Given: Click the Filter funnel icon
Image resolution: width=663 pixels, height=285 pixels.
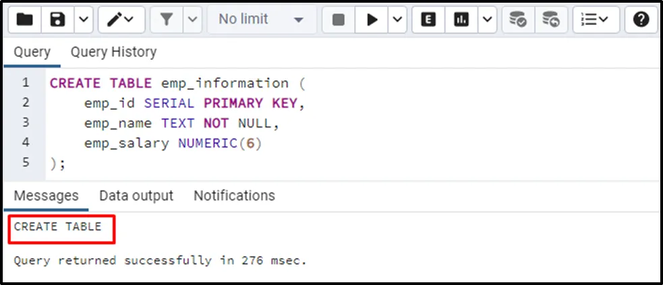Looking at the screenshot, I should [x=167, y=20].
